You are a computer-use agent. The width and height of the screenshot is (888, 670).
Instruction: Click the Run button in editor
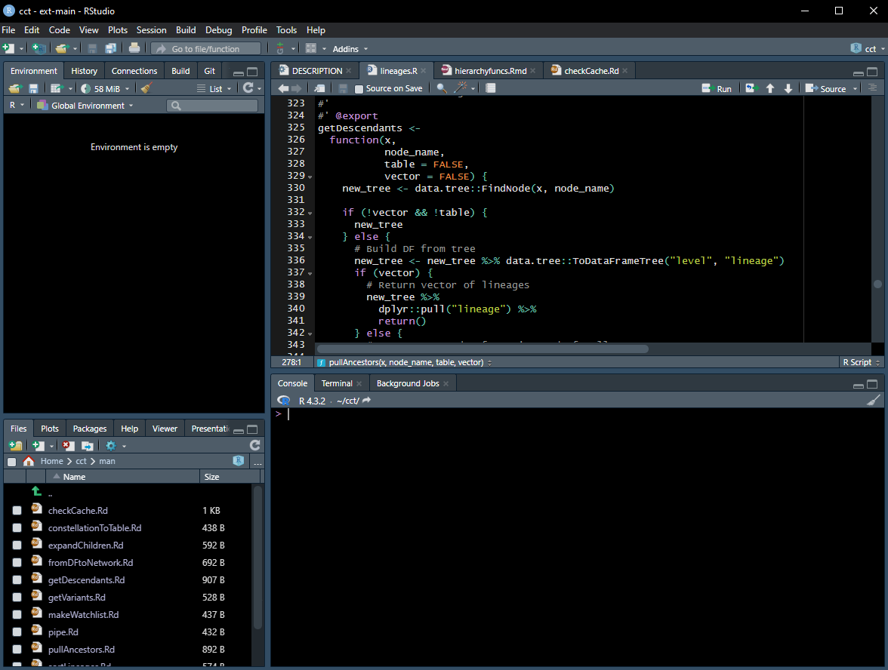[x=717, y=88]
